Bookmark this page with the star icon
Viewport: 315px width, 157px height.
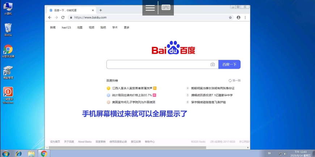(x=230, y=17)
